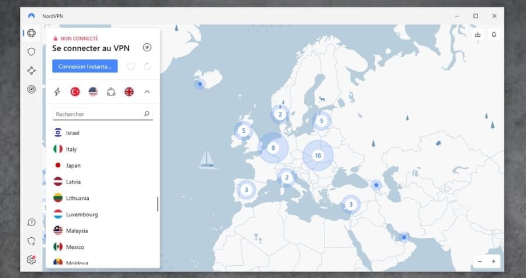Open the globe map view in sidebar
The width and height of the screenshot is (526, 278).
(x=32, y=33)
